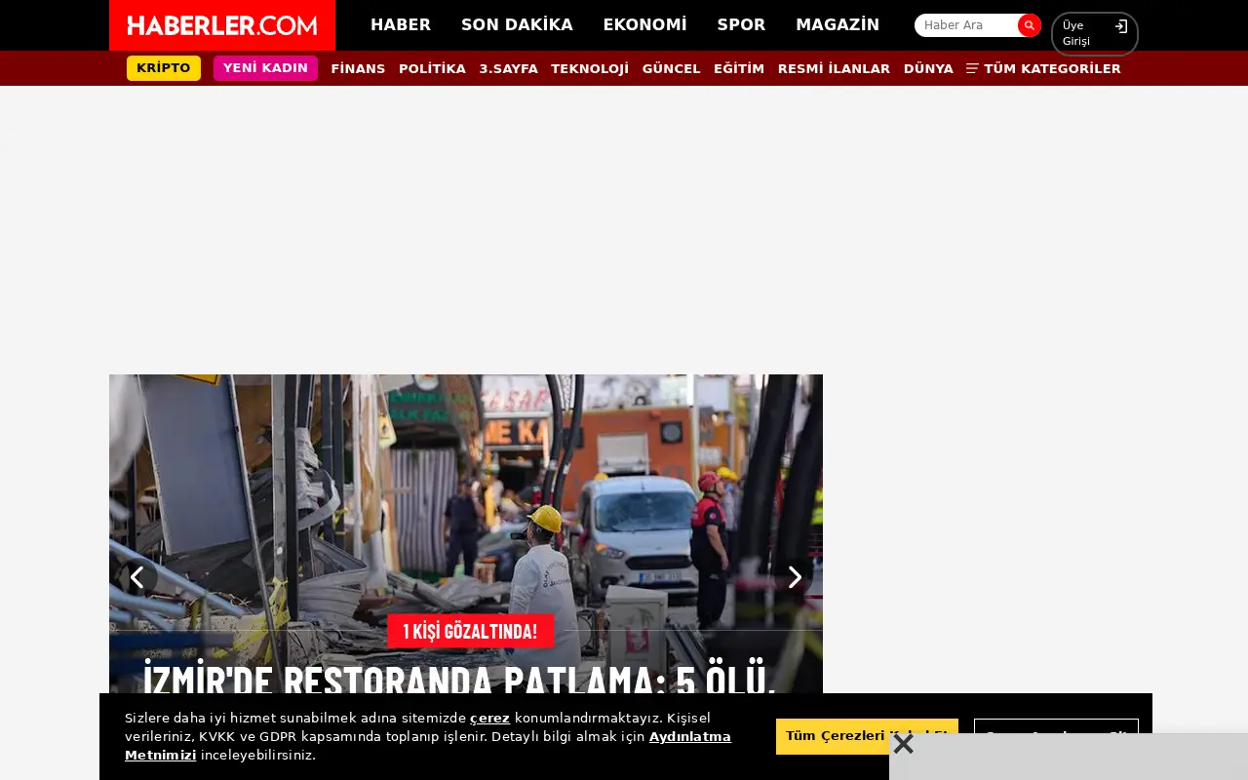Click the '1 KİŞİ GÖZALTINDA!' red label
The width and height of the screenshot is (1248, 780).
(470, 631)
